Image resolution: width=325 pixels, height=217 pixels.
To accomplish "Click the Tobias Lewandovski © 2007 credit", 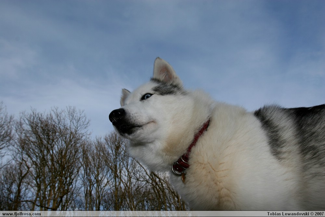I will point(295,214).
